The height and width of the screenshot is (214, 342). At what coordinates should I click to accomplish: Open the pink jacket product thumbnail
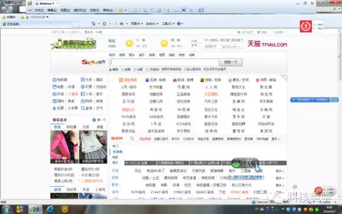(64, 147)
